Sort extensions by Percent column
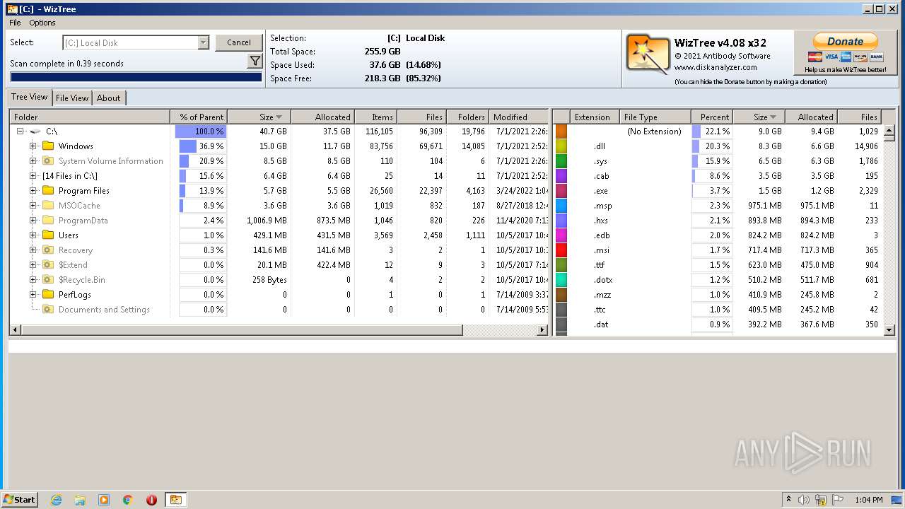The width and height of the screenshot is (905, 509). (x=712, y=117)
